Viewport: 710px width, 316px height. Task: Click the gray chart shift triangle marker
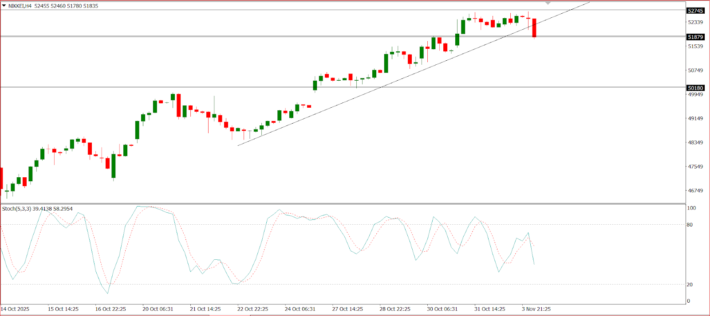(548, 3)
